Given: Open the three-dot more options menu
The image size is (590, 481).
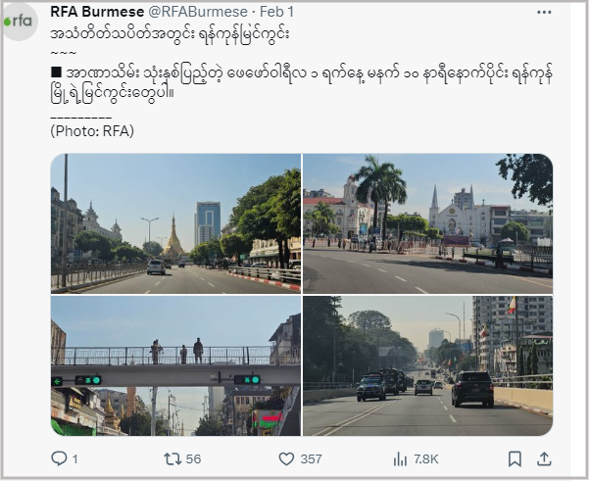Looking at the screenshot, I should coord(544,13).
